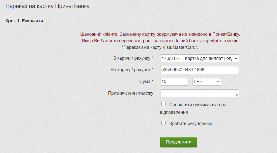This screenshot has width=277, height=153.
Task: Click the 'На картку / рахунок *:' label
Action: [132, 70]
